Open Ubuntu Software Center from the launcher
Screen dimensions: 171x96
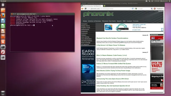click(x=3, y=37)
